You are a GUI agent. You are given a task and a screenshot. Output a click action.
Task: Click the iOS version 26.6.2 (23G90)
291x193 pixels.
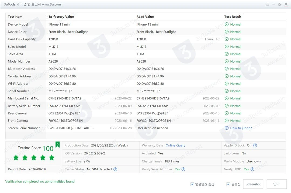click(x=95, y=153)
